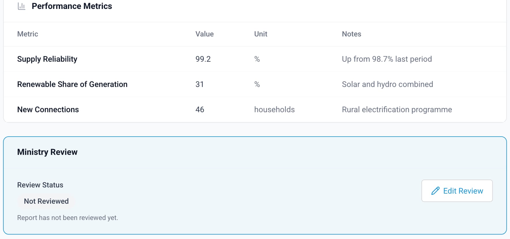Select the Not Reviewed status badge
510x239 pixels.
(x=46, y=201)
